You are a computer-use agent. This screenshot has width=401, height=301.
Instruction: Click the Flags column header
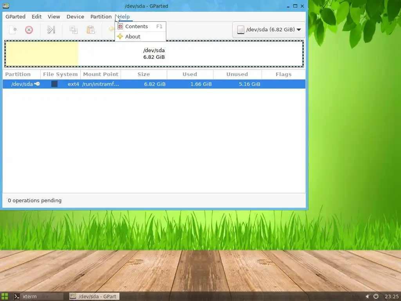click(284, 74)
